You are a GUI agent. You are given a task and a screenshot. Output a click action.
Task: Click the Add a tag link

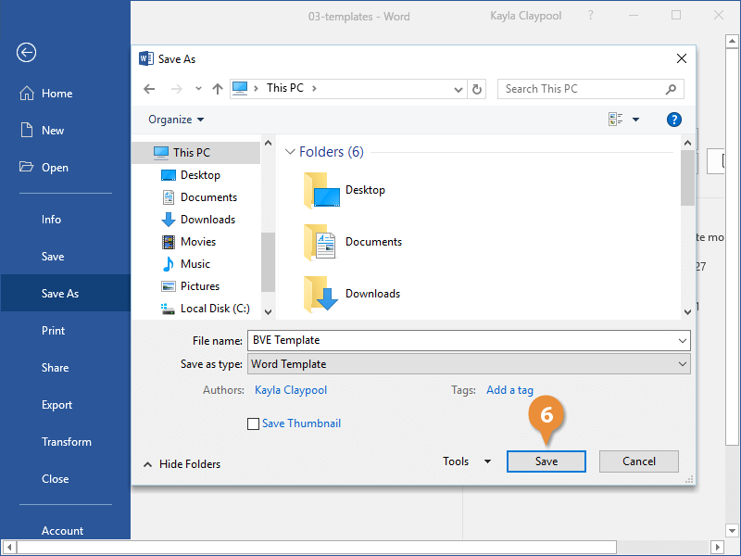tap(509, 389)
